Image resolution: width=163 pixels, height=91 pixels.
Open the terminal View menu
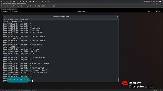[11, 19]
